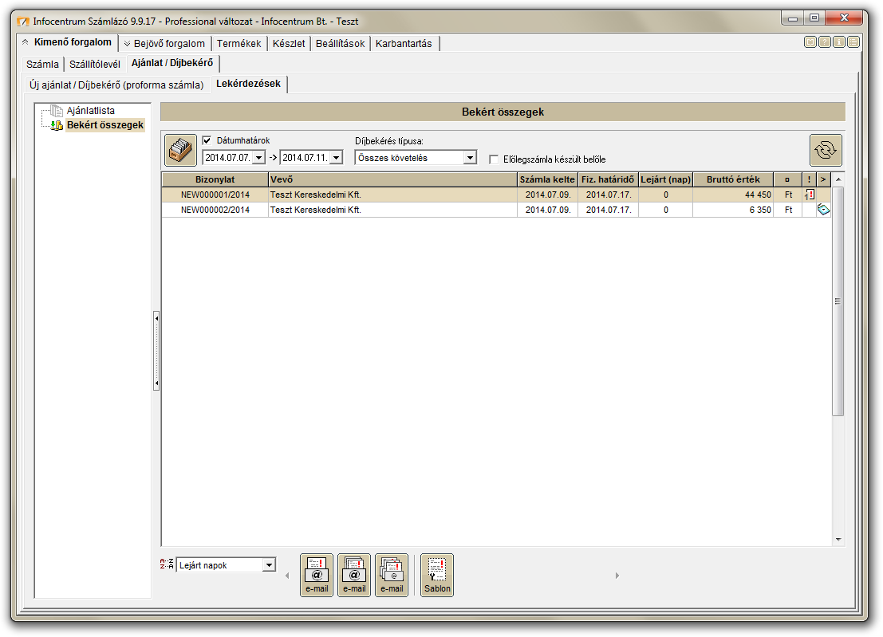Switch to the Bejövő forgalom tab
883x637 pixels.
[164, 44]
